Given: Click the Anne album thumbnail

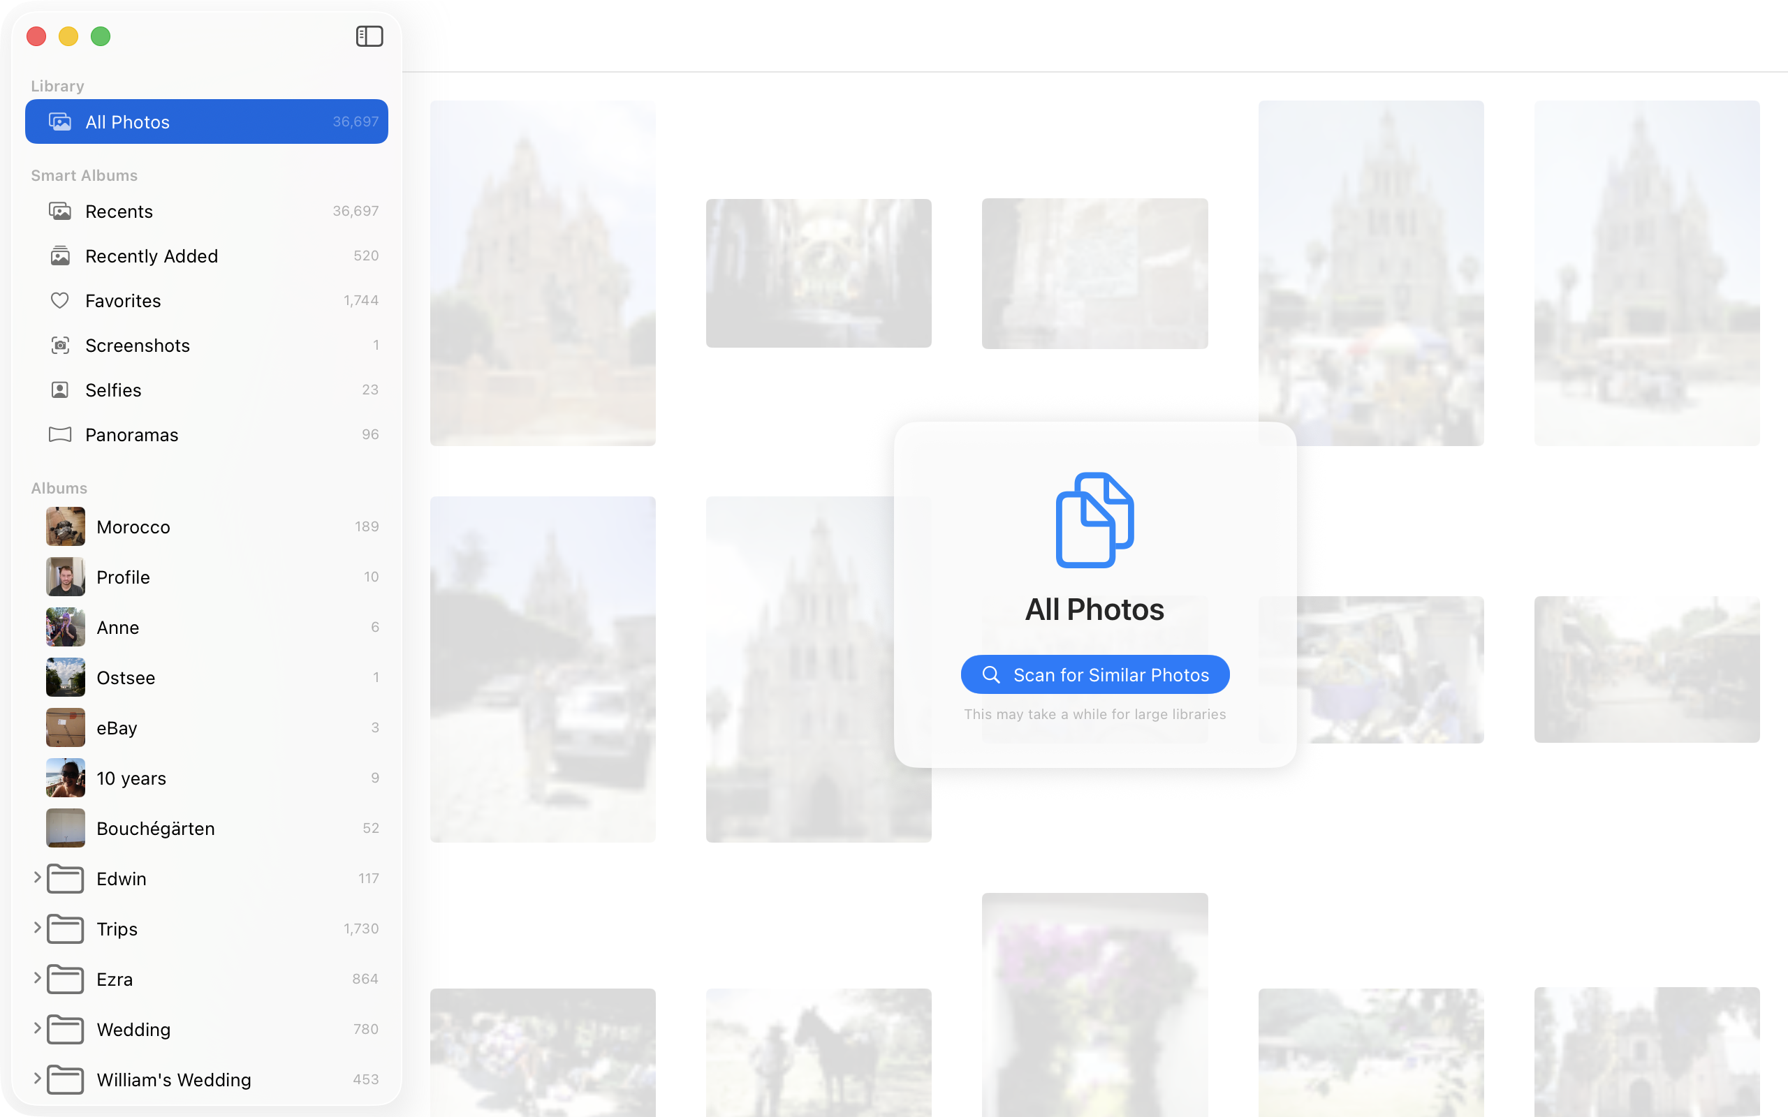Looking at the screenshot, I should (65, 626).
